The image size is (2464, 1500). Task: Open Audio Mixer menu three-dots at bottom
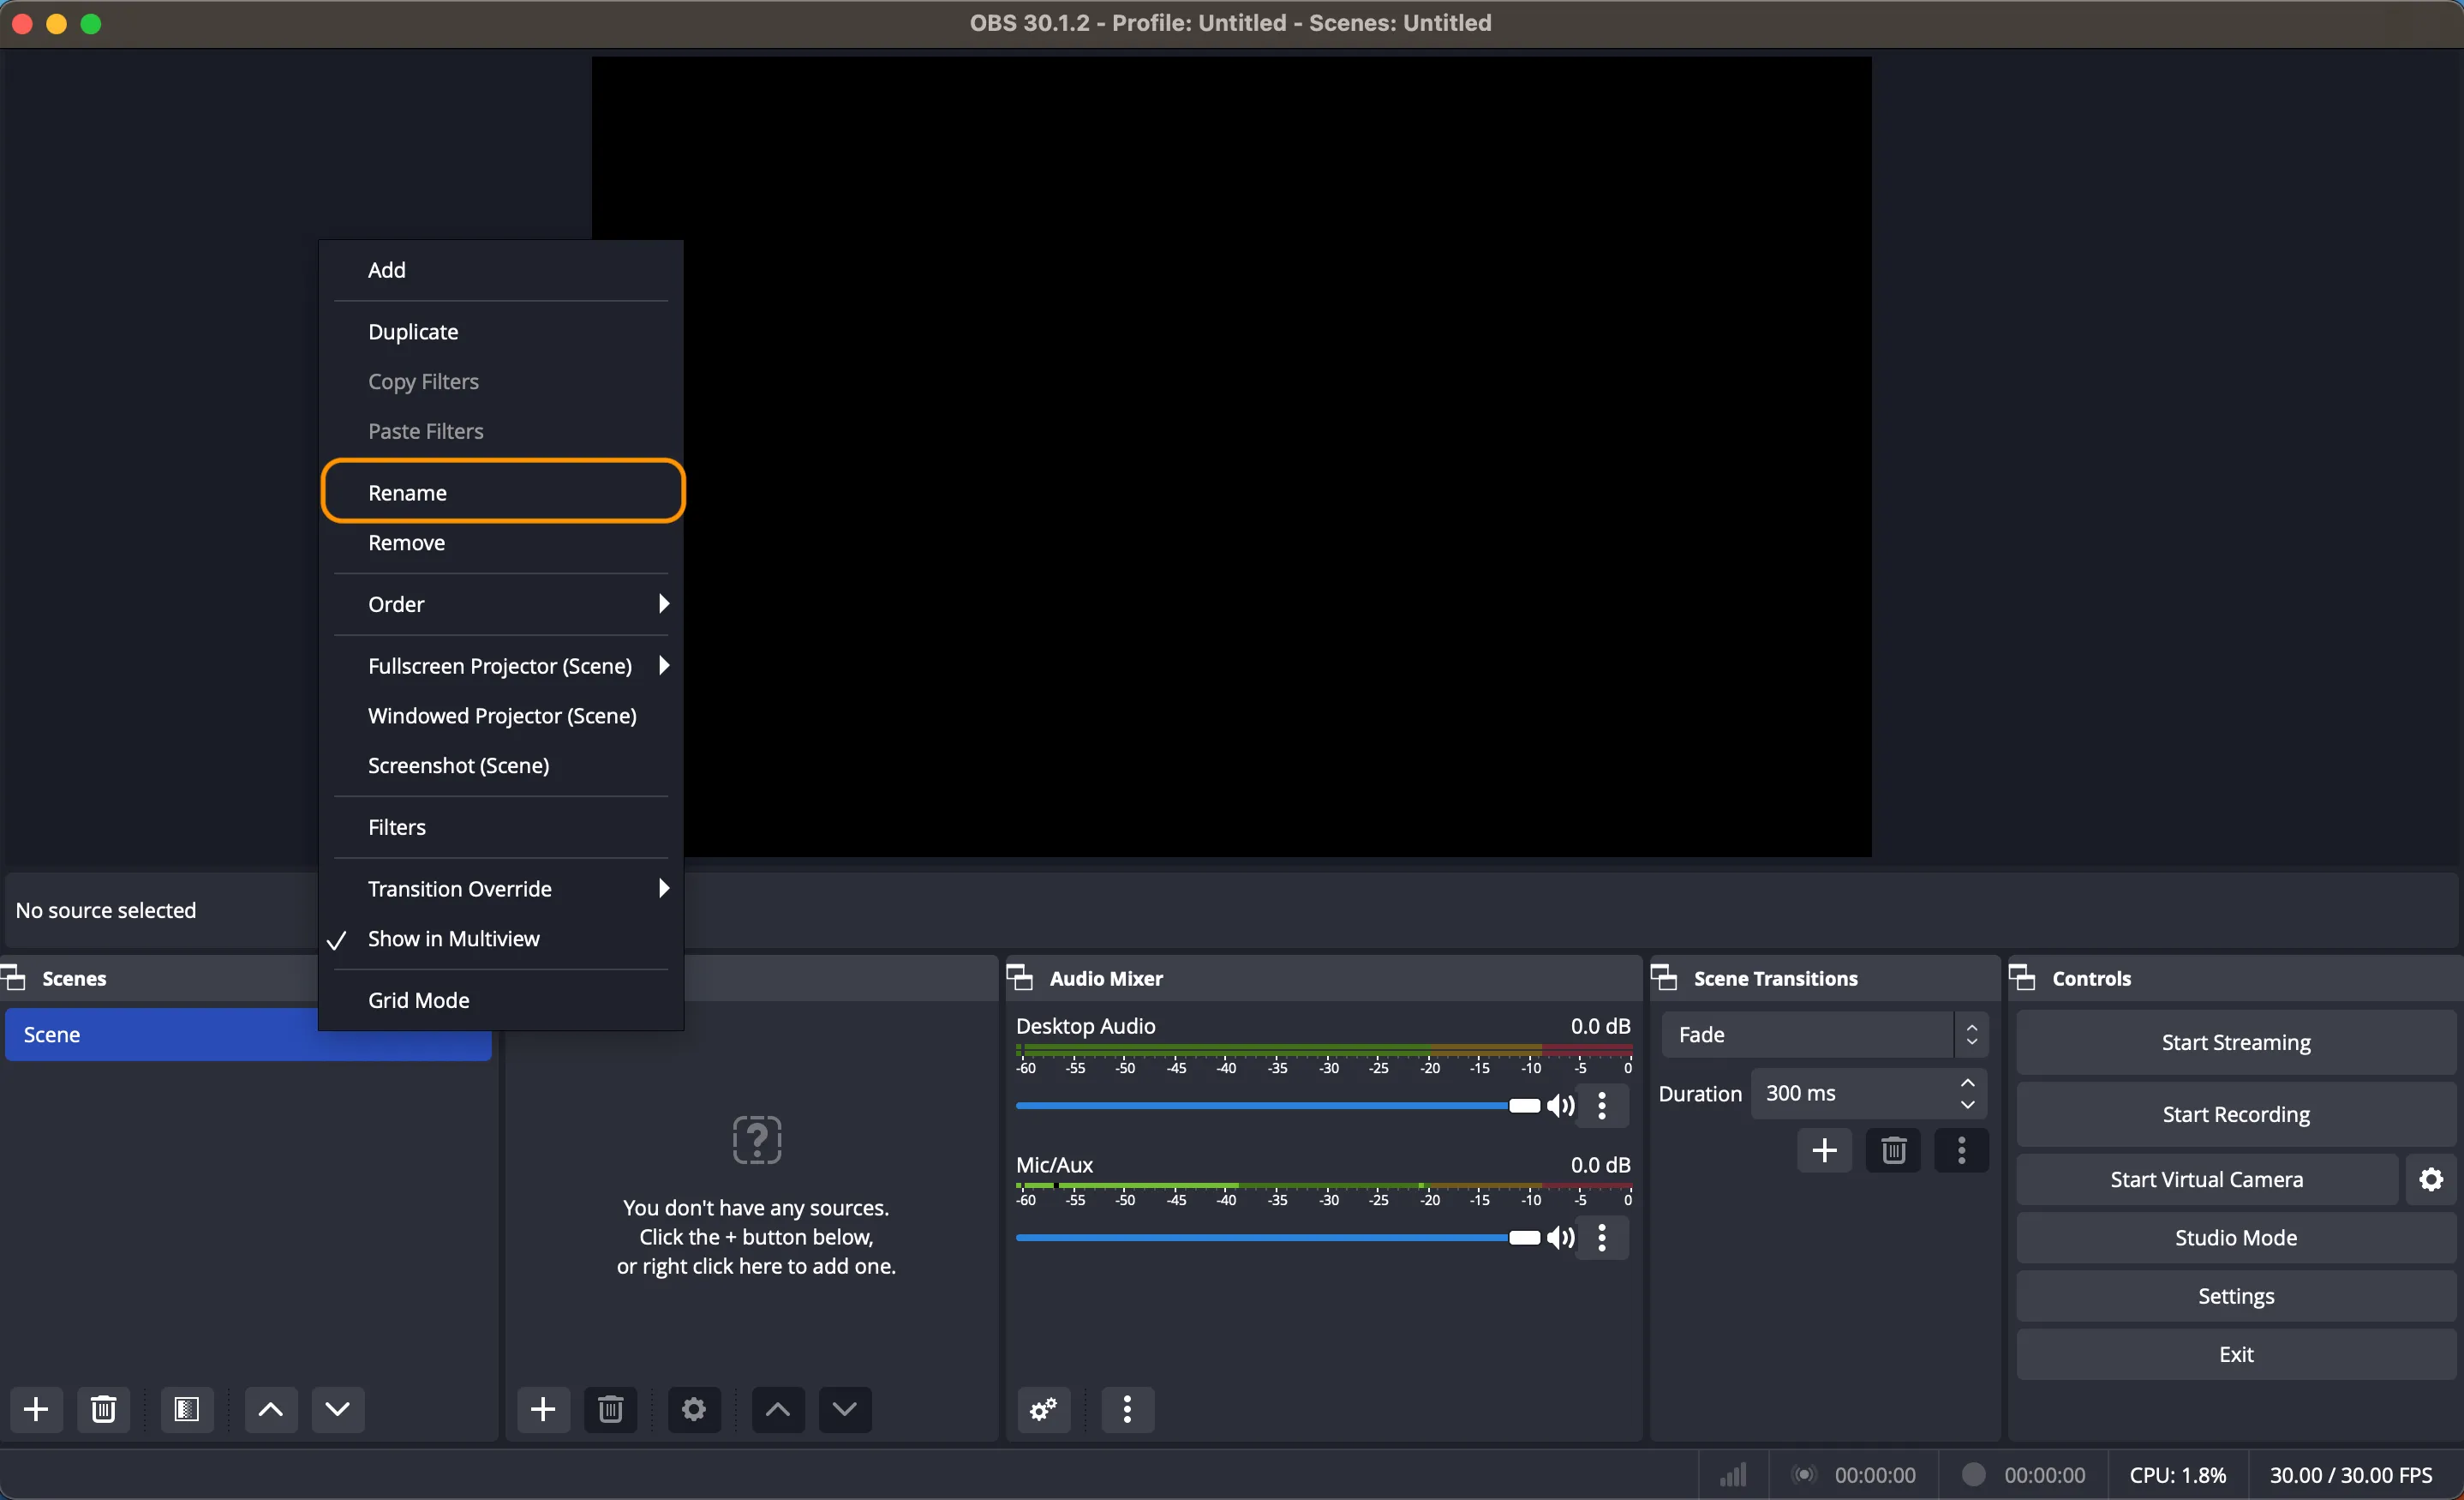tap(1127, 1409)
